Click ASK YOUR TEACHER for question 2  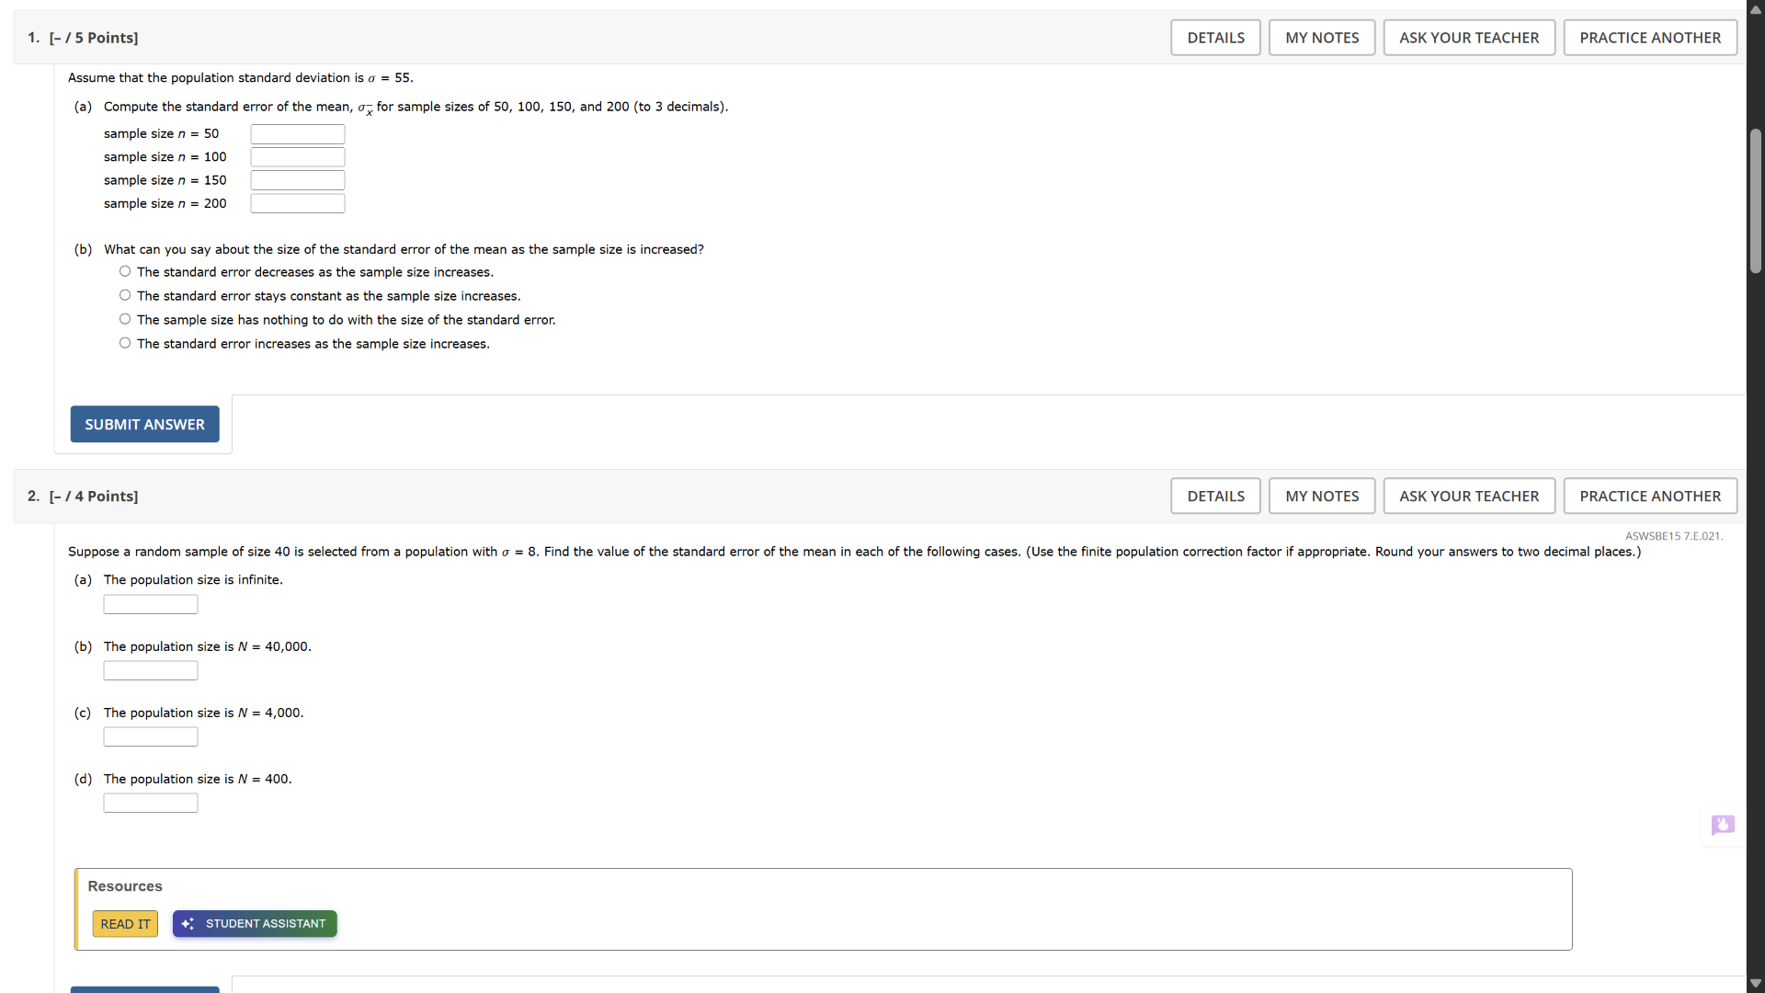[x=1468, y=496]
